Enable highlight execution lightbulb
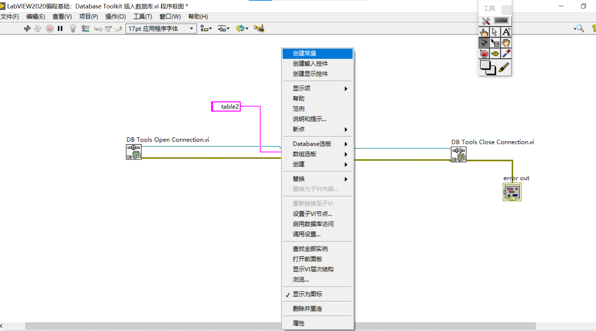This screenshot has width=596, height=331. tap(73, 29)
